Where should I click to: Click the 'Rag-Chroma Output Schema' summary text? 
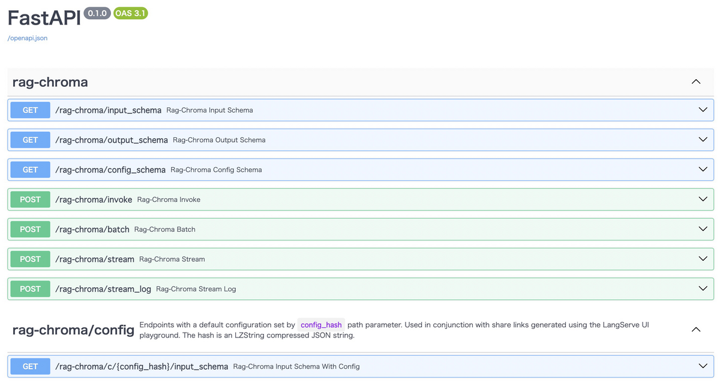point(219,140)
